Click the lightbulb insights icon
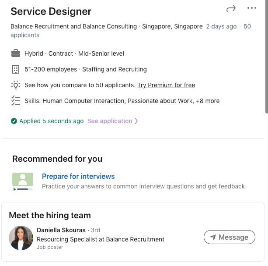 (x=16, y=85)
